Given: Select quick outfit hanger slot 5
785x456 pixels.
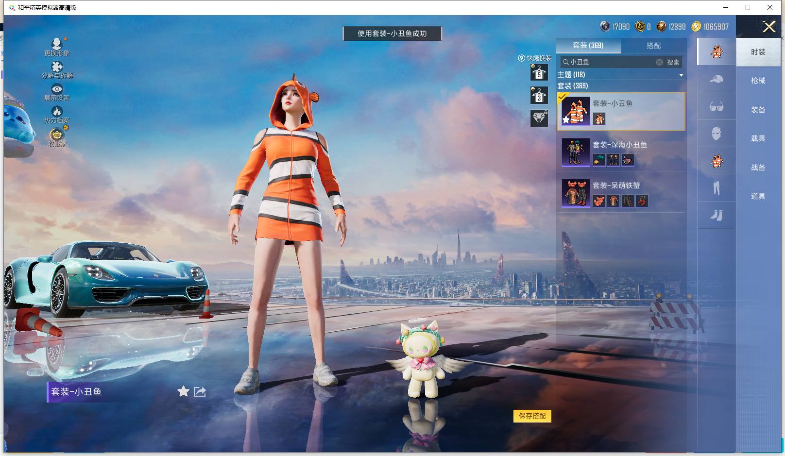Looking at the screenshot, I should click(539, 72).
